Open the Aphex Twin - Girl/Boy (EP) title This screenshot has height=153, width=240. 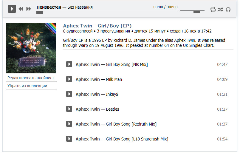(x=97, y=26)
